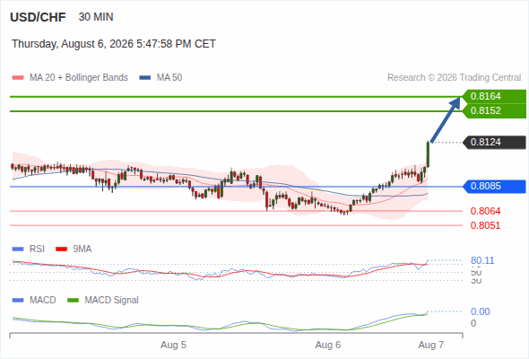Image resolution: width=529 pixels, height=359 pixels.
Task: Click the MACD blue legend marker
Action: click(x=18, y=301)
